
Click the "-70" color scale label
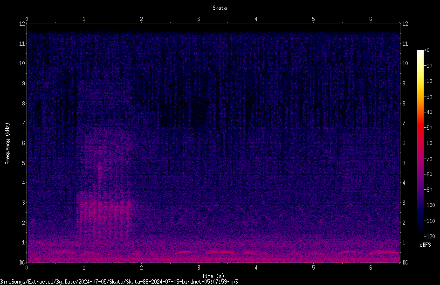[428, 159]
